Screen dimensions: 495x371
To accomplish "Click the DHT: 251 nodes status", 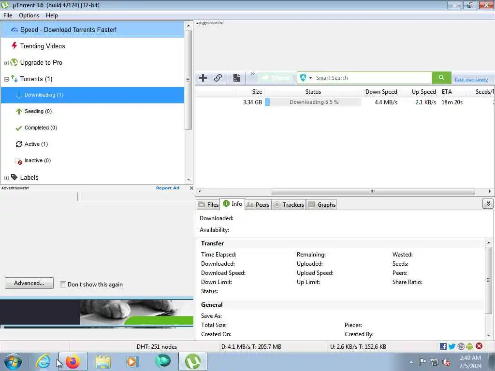I will coord(157,347).
